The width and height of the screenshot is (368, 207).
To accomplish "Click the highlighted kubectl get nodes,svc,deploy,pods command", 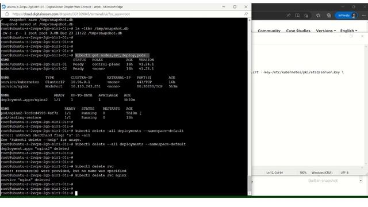I will click(112, 55).
